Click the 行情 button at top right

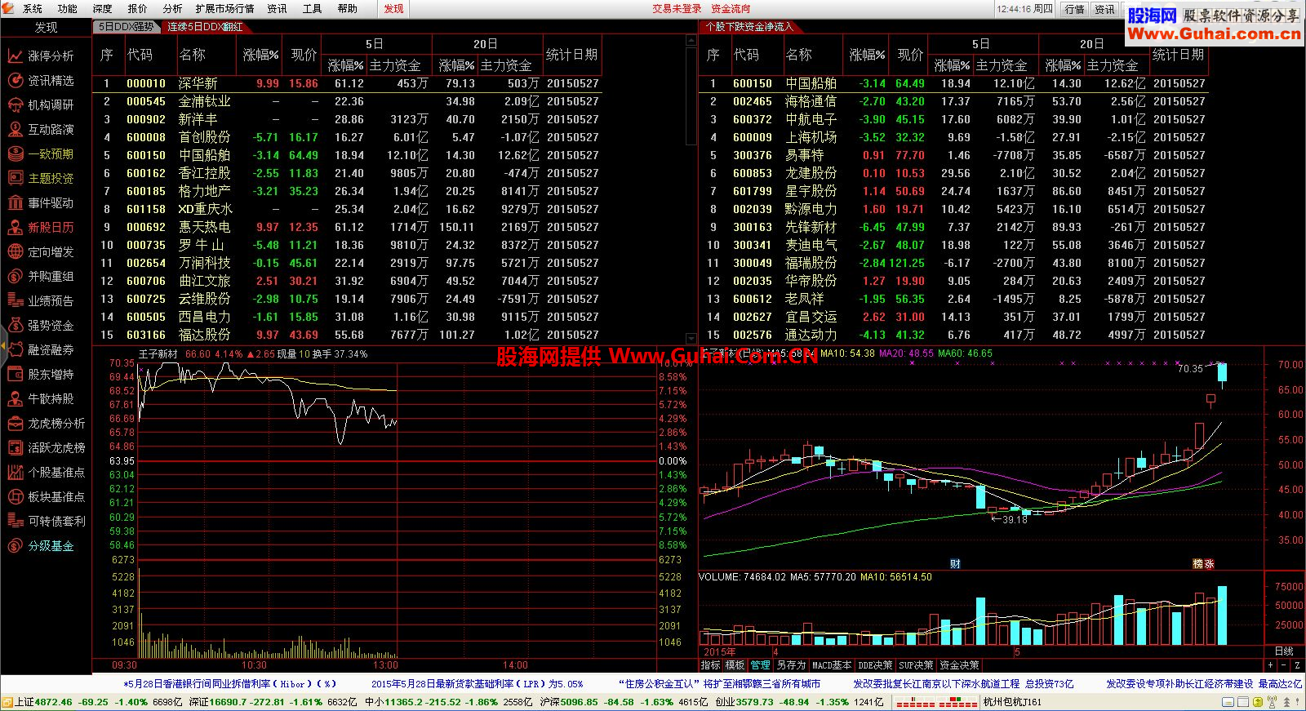pos(1074,9)
